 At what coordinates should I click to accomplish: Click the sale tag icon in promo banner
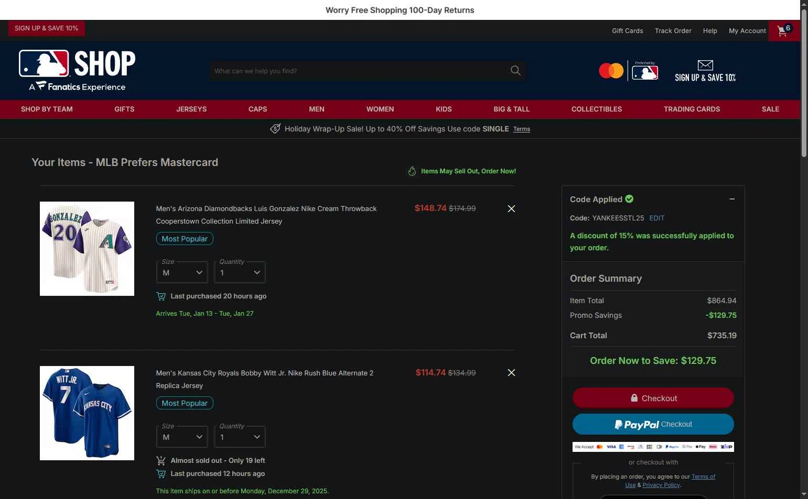275,129
